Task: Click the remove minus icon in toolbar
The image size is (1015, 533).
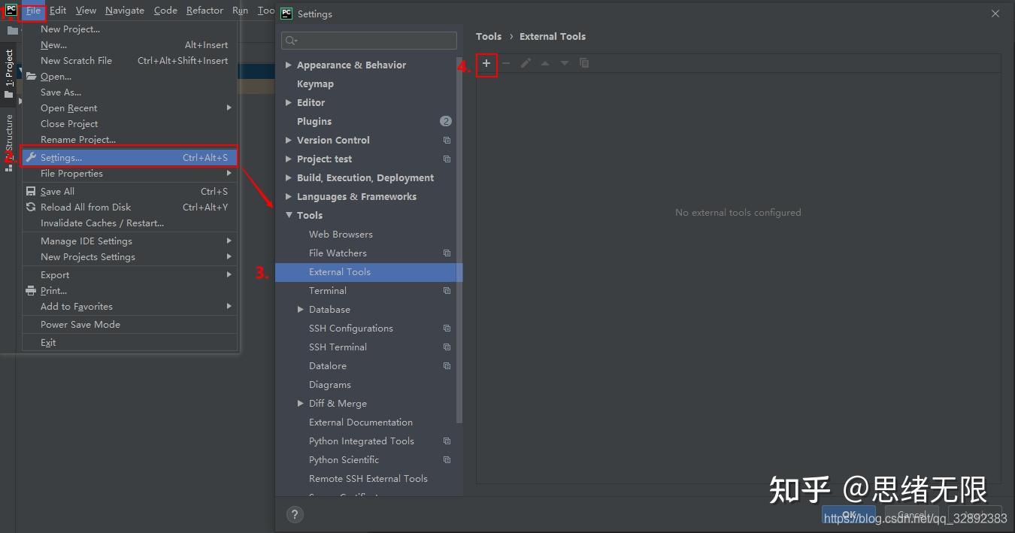Action: (506, 63)
